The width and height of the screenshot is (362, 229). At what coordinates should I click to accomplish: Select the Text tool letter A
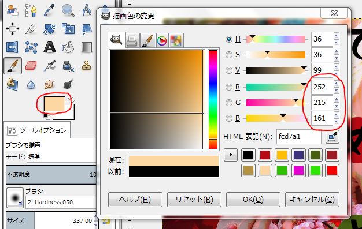tap(50, 47)
